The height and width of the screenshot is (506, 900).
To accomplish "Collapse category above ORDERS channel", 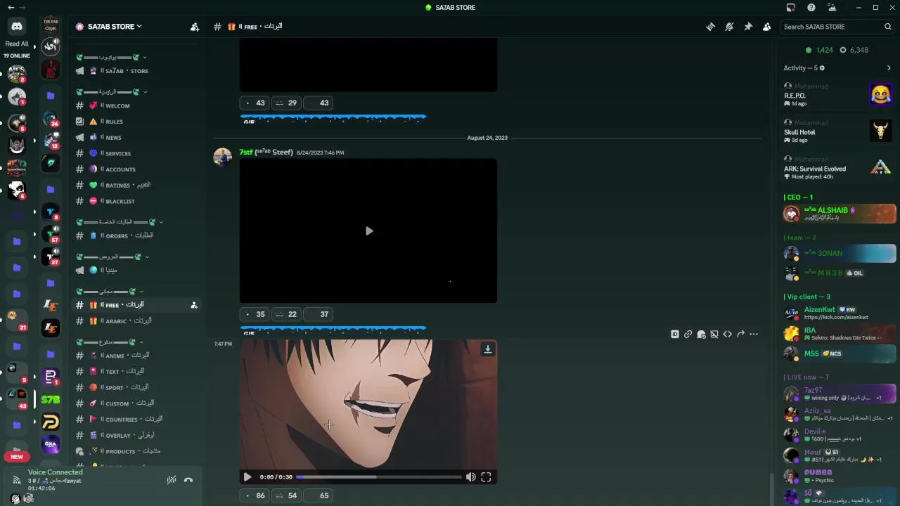I will (120, 222).
